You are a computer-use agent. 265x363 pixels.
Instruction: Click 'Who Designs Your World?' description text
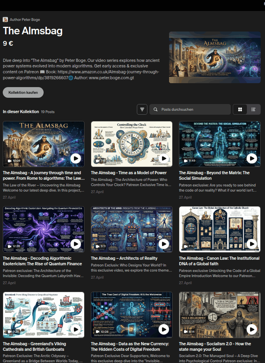(131, 268)
